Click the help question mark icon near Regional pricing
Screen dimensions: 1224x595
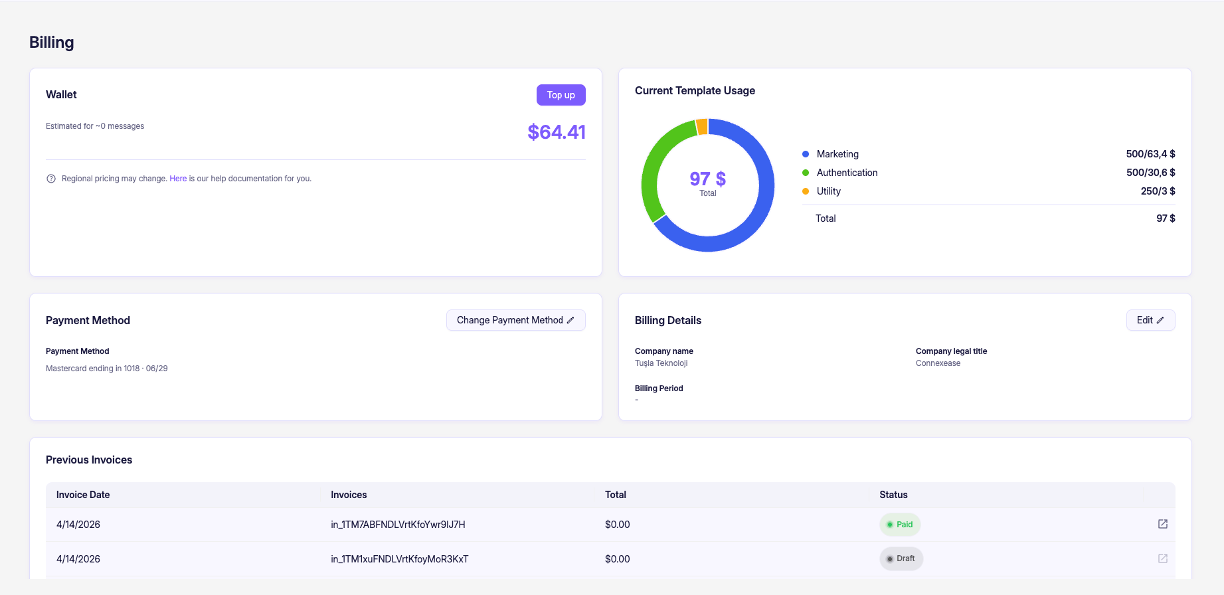tap(51, 179)
